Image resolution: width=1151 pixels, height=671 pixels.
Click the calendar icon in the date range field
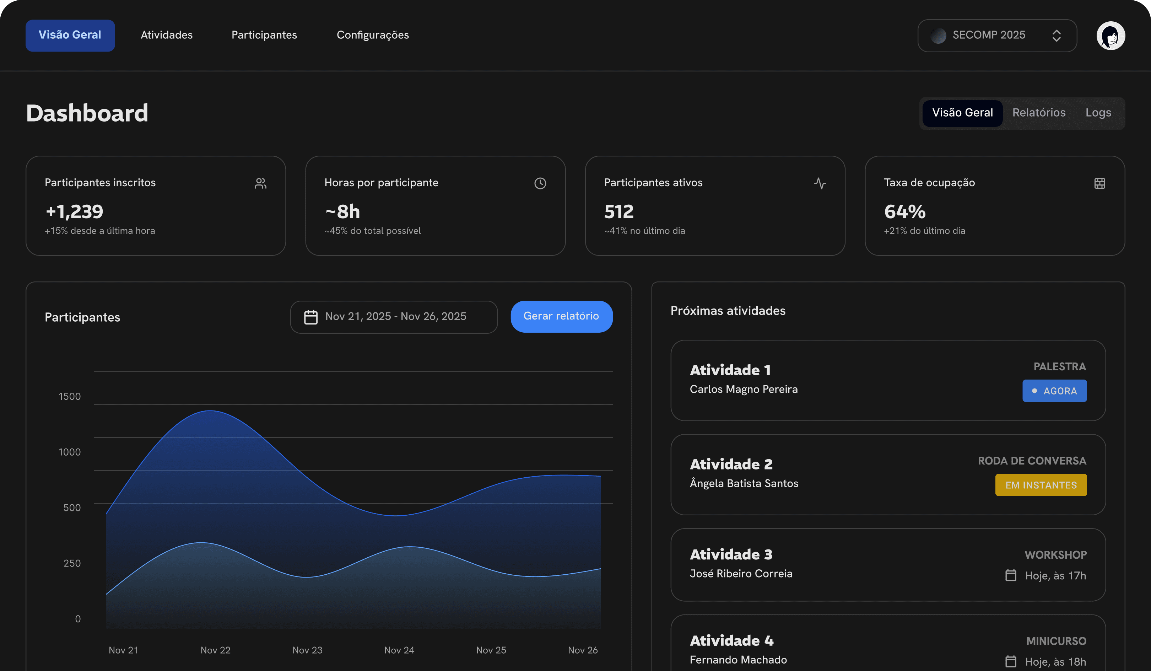(310, 317)
